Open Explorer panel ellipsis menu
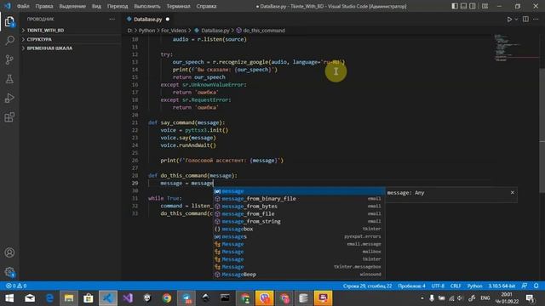The image size is (545, 306). click(x=112, y=19)
